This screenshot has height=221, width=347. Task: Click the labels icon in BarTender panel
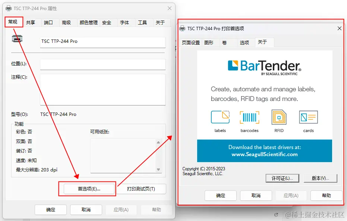pos(220,117)
